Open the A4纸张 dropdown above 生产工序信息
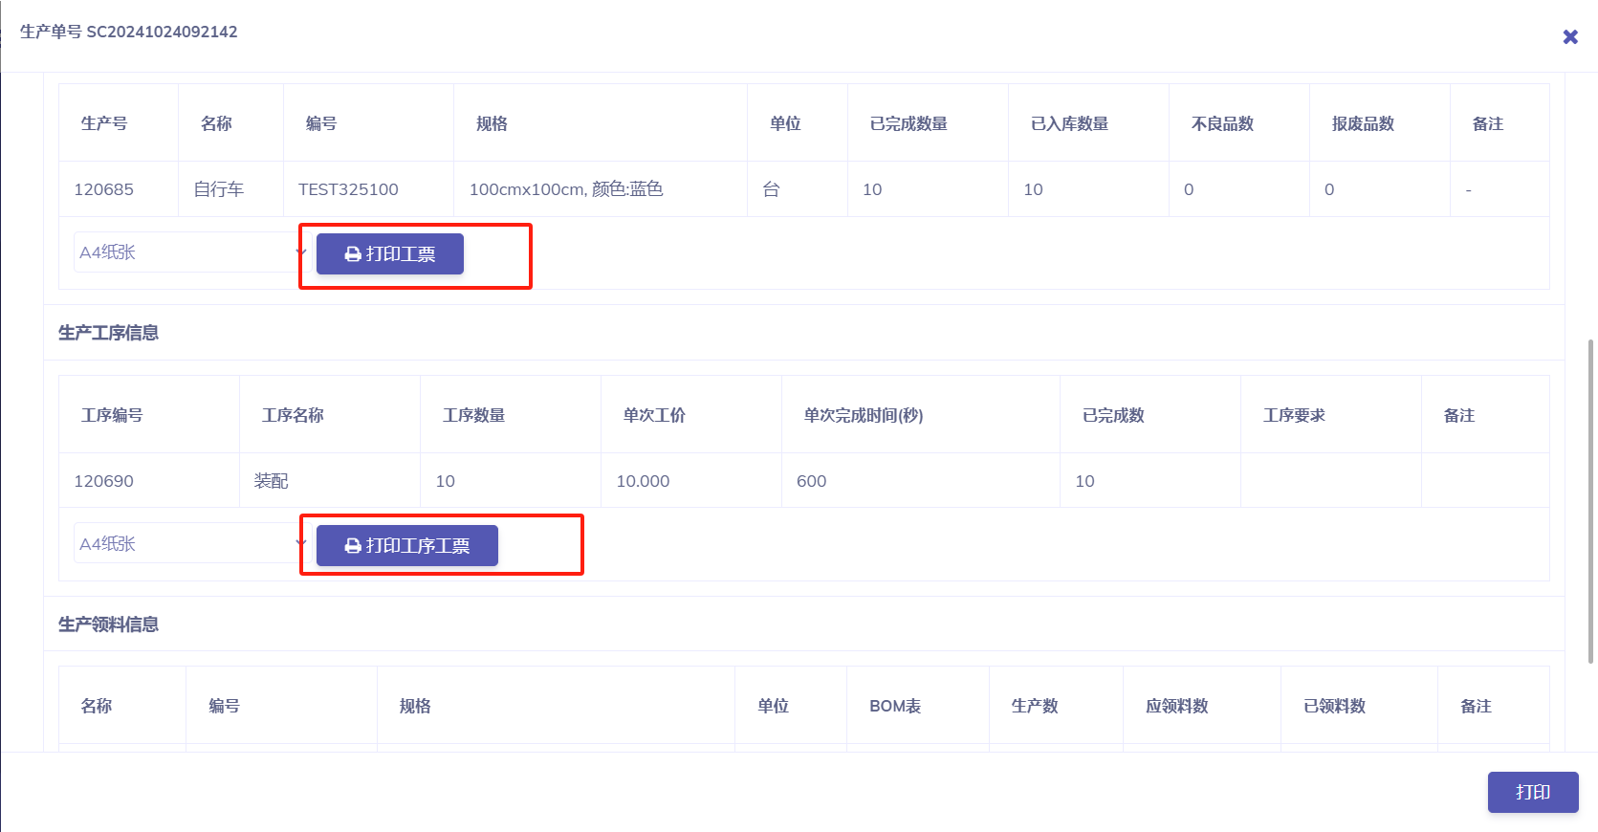Image resolution: width=1598 pixels, height=832 pixels. pos(189,252)
